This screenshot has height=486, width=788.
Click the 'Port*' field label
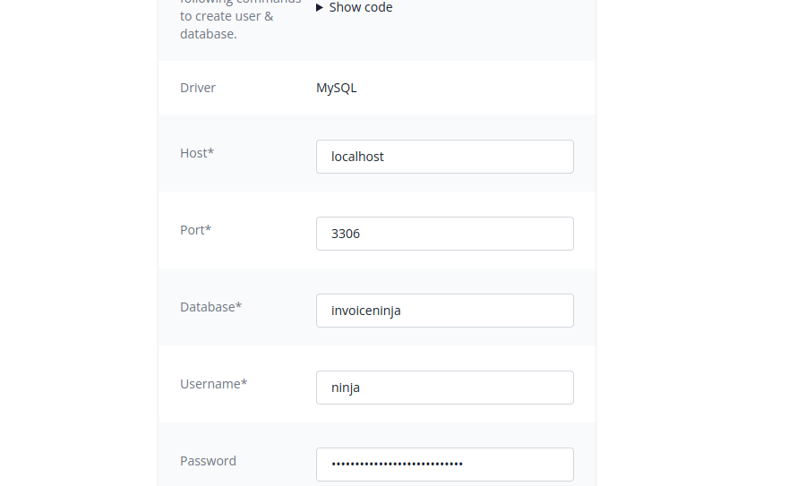point(195,230)
